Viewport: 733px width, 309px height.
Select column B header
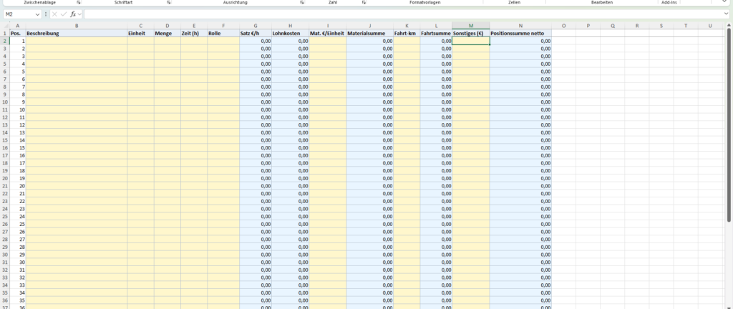[76, 26]
